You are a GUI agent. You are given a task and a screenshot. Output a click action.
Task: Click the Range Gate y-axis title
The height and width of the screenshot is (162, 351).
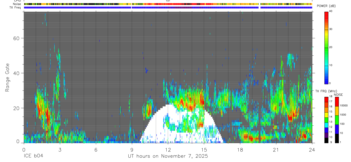click(x=7, y=77)
